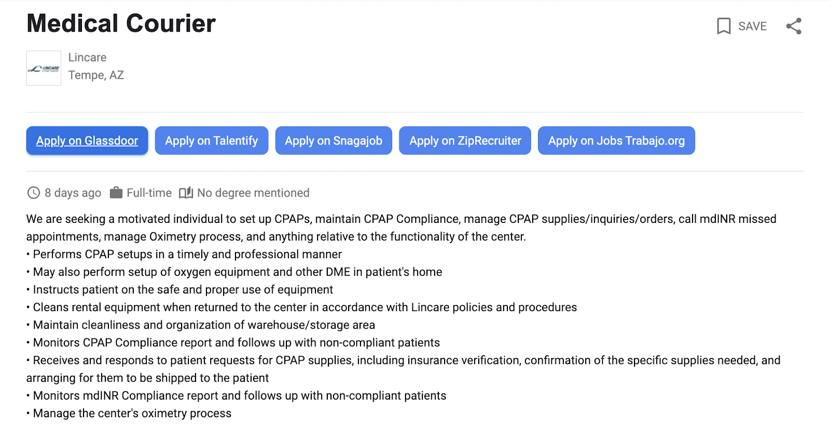Image resolution: width=830 pixels, height=424 pixels.
Task: Apply on Glassdoor
Action: [87, 140]
